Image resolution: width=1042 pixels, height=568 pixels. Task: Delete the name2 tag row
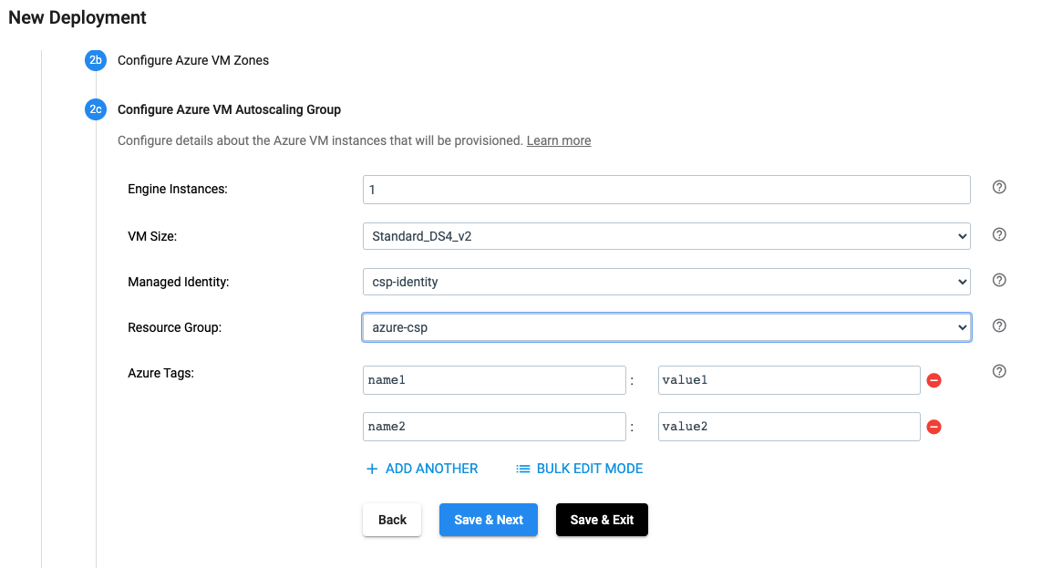[934, 428]
